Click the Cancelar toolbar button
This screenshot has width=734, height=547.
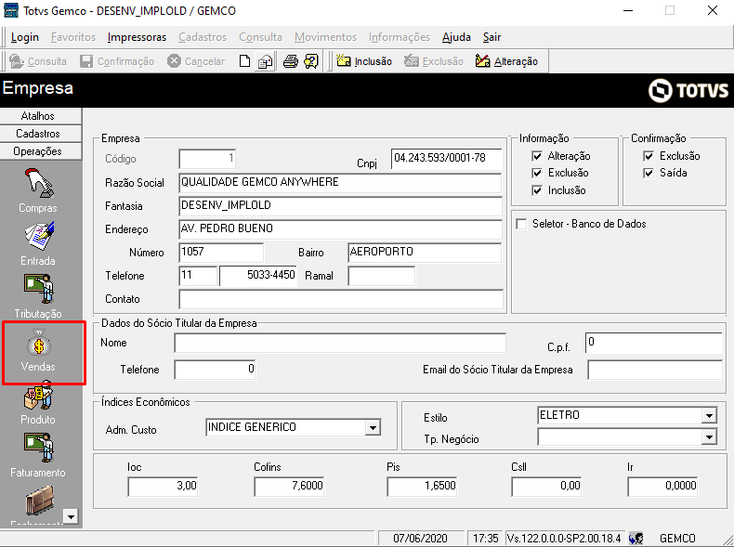tap(196, 61)
